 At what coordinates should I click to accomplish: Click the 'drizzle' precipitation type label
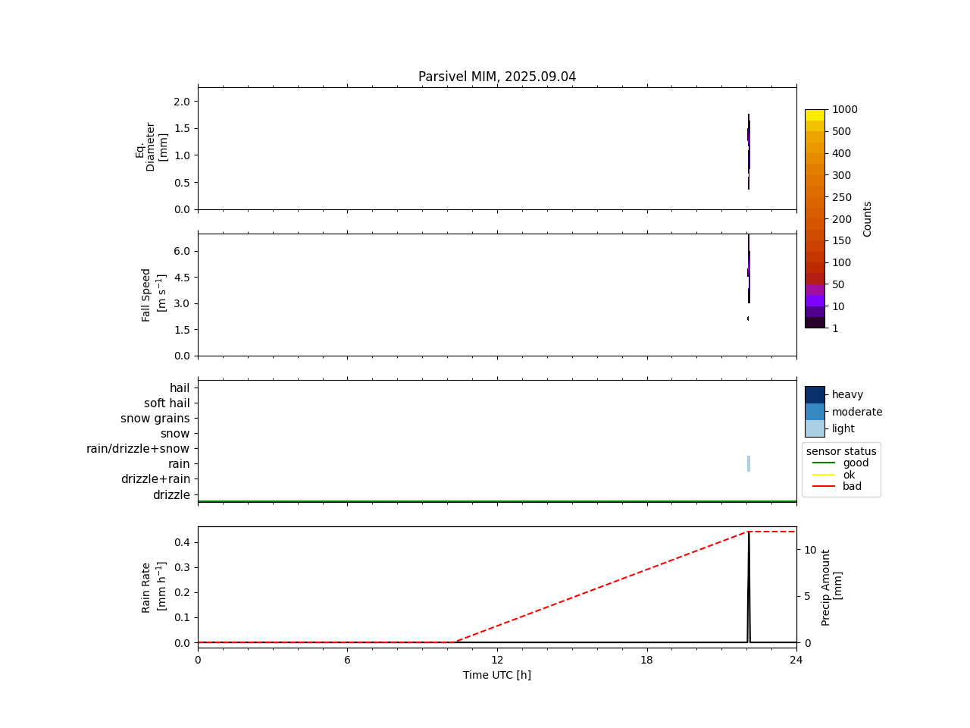(x=171, y=495)
